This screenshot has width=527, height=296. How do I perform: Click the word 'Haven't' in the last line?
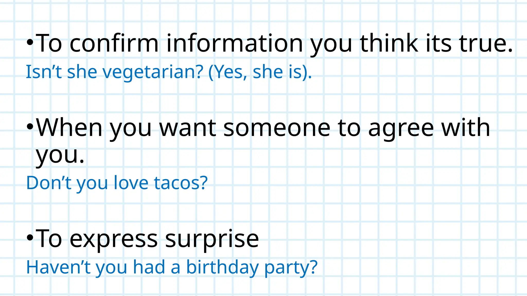[58, 267]
